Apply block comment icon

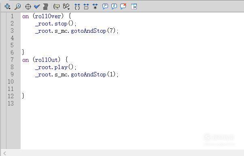tap(105, 6)
